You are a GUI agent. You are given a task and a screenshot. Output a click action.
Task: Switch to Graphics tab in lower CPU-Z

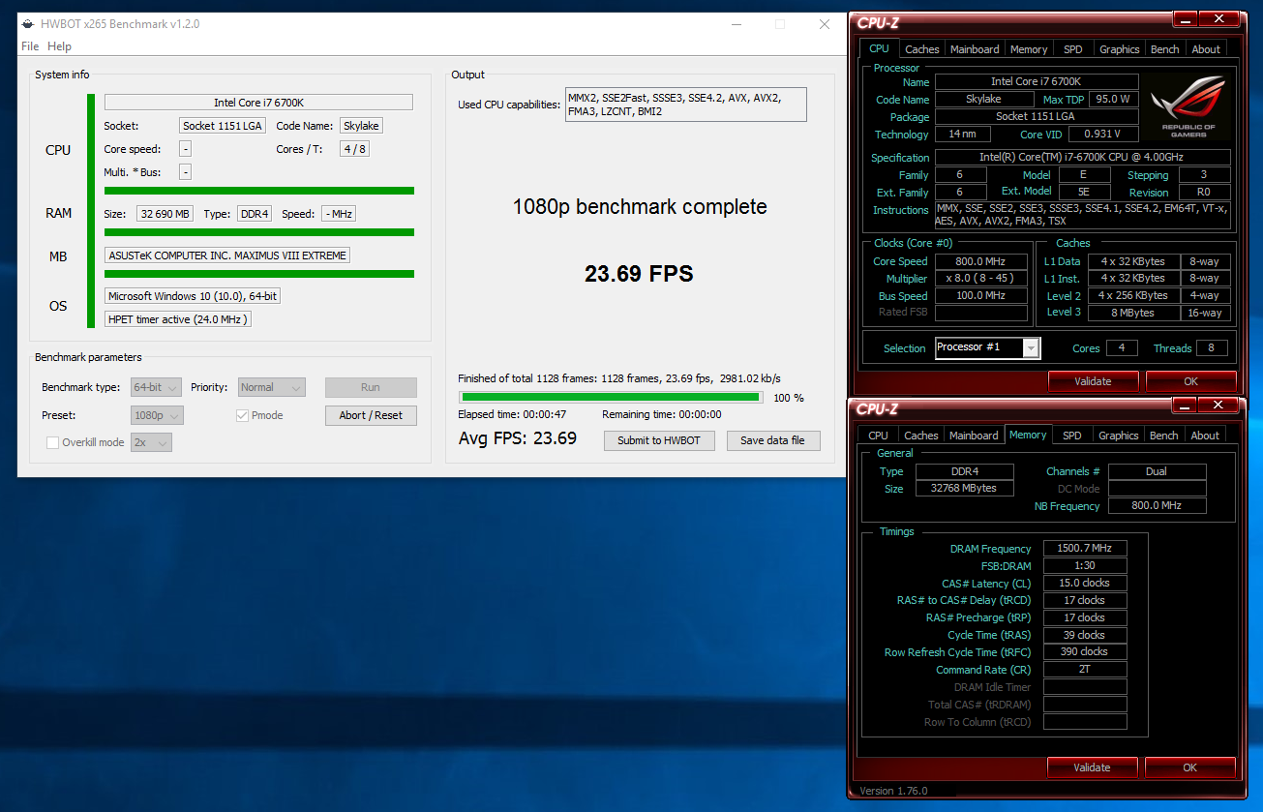tap(1118, 436)
